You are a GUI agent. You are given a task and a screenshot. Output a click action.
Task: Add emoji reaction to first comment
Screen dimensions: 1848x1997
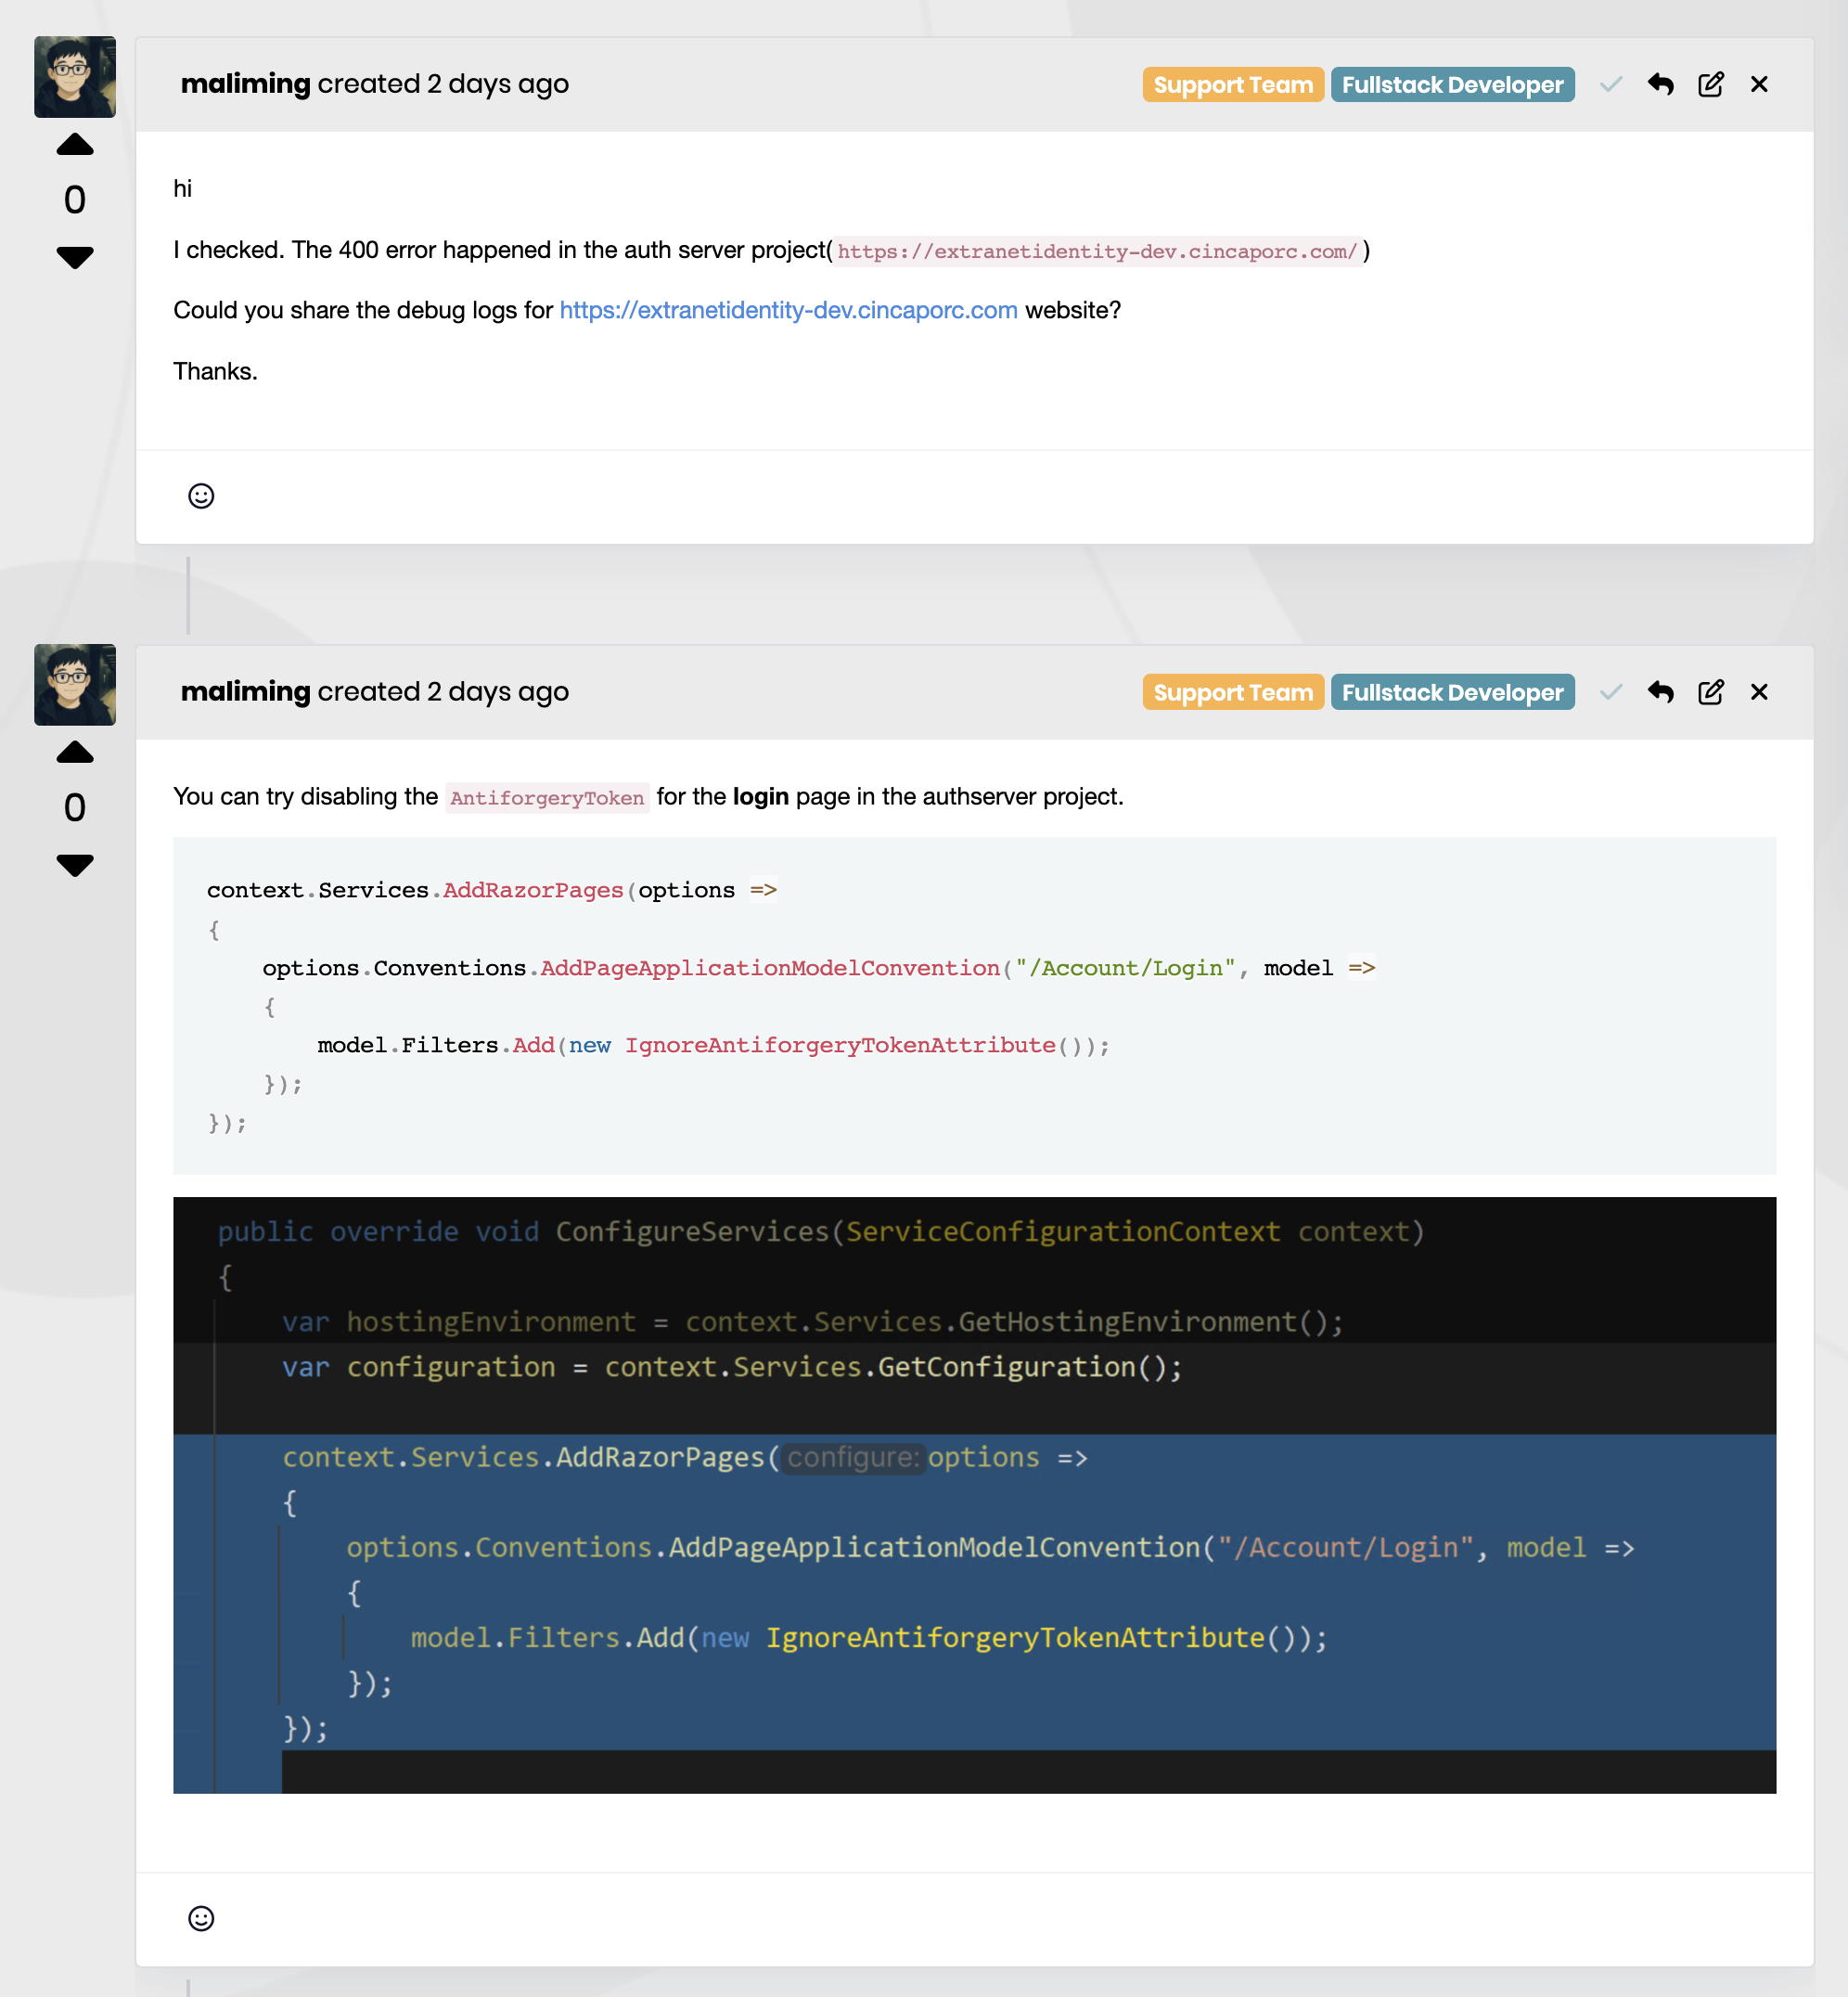click(x=201, y=496)
